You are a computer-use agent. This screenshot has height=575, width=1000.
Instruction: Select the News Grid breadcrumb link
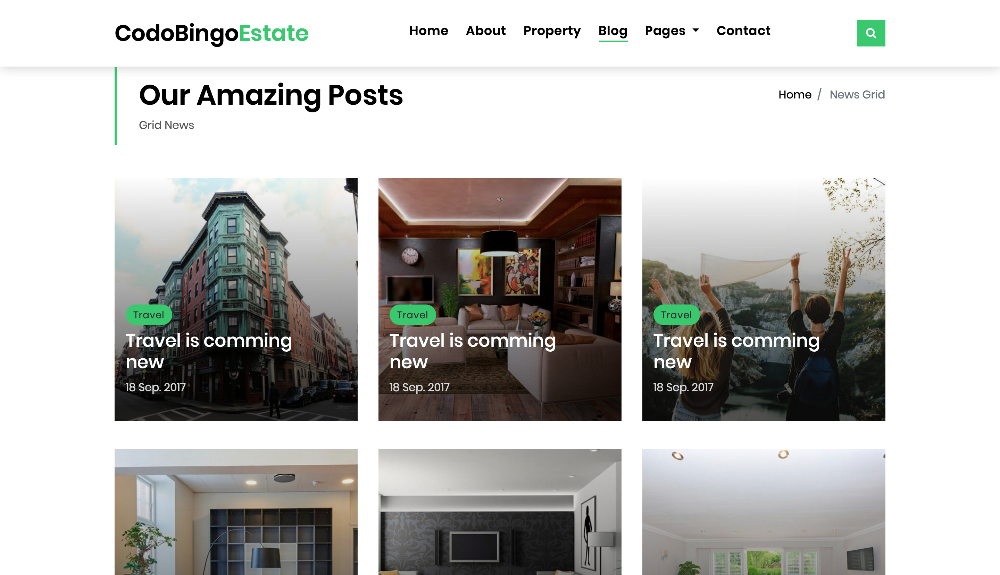click(x=857, y=95)
